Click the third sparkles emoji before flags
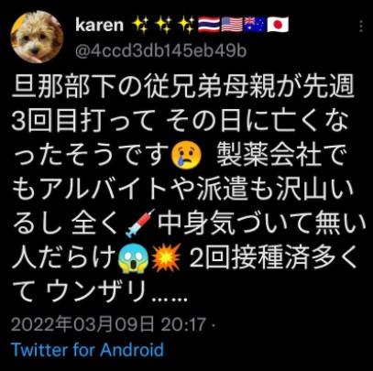Image resolution: width=373 pixels, height=371 pixels. click(x=187, y=25)
